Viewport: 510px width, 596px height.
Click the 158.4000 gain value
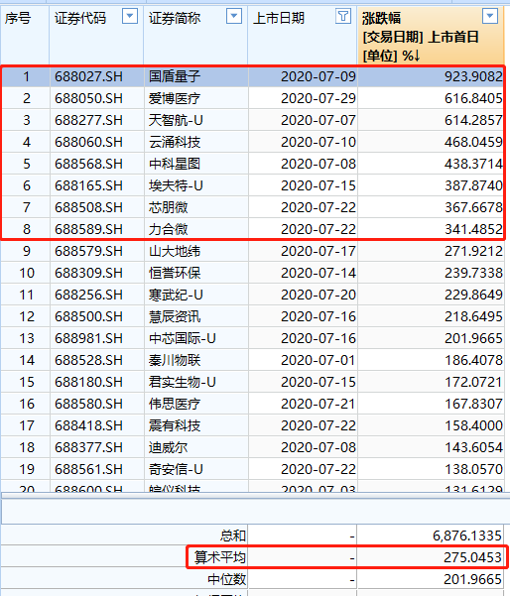(x=473, y=425)
